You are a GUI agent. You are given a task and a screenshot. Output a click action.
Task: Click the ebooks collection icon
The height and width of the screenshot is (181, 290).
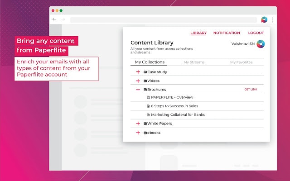145,133
